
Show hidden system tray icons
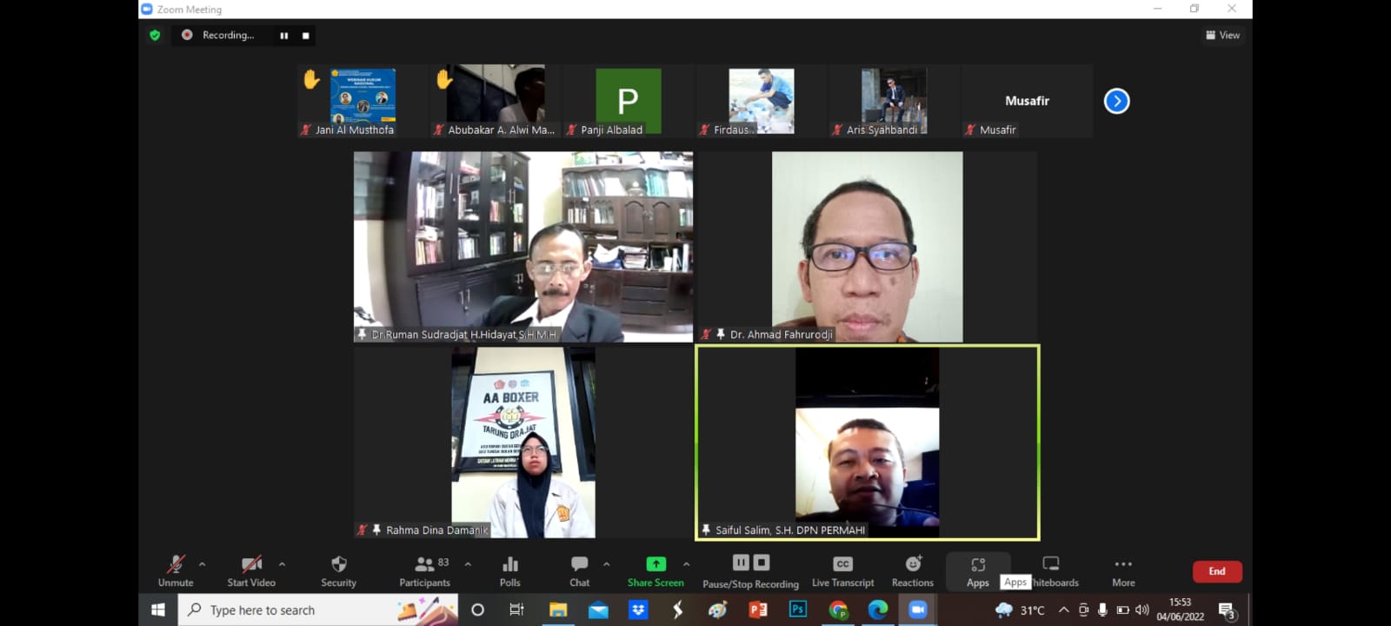(x=1063, y=610)
